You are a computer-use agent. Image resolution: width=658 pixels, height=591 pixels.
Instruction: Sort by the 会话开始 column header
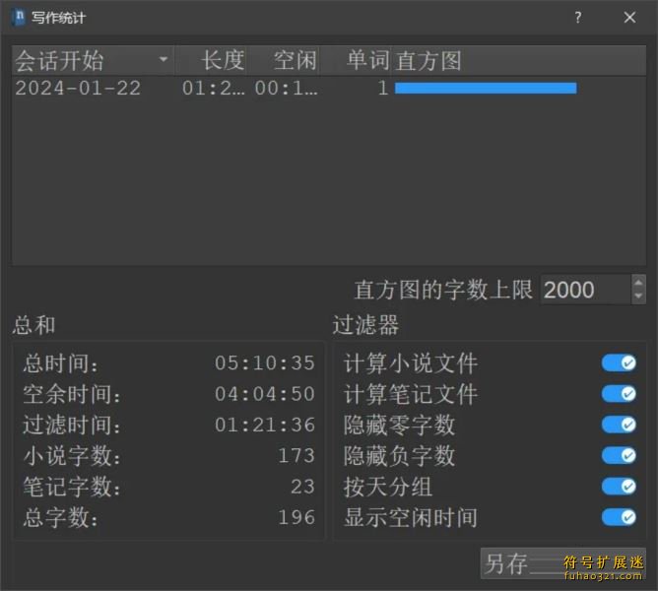point(93,60)
